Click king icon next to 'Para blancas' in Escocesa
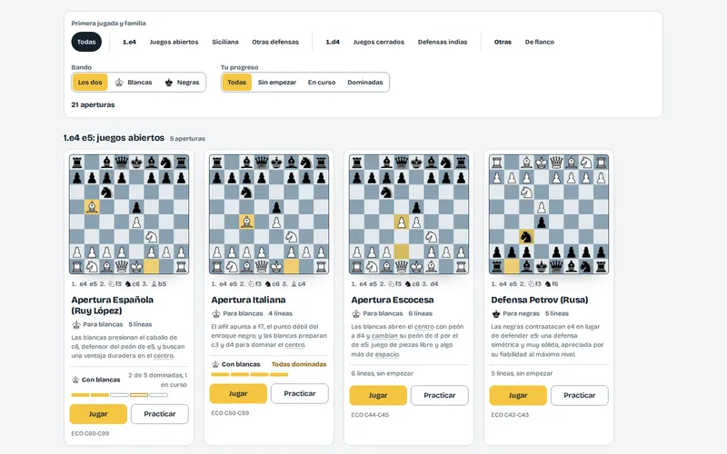 pyautogui.click(x=356, y=313)
